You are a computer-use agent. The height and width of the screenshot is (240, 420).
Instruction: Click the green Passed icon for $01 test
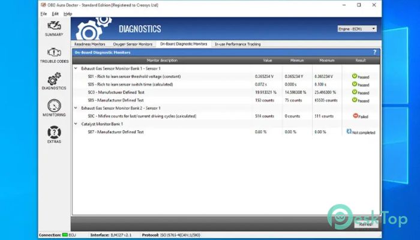355,76
